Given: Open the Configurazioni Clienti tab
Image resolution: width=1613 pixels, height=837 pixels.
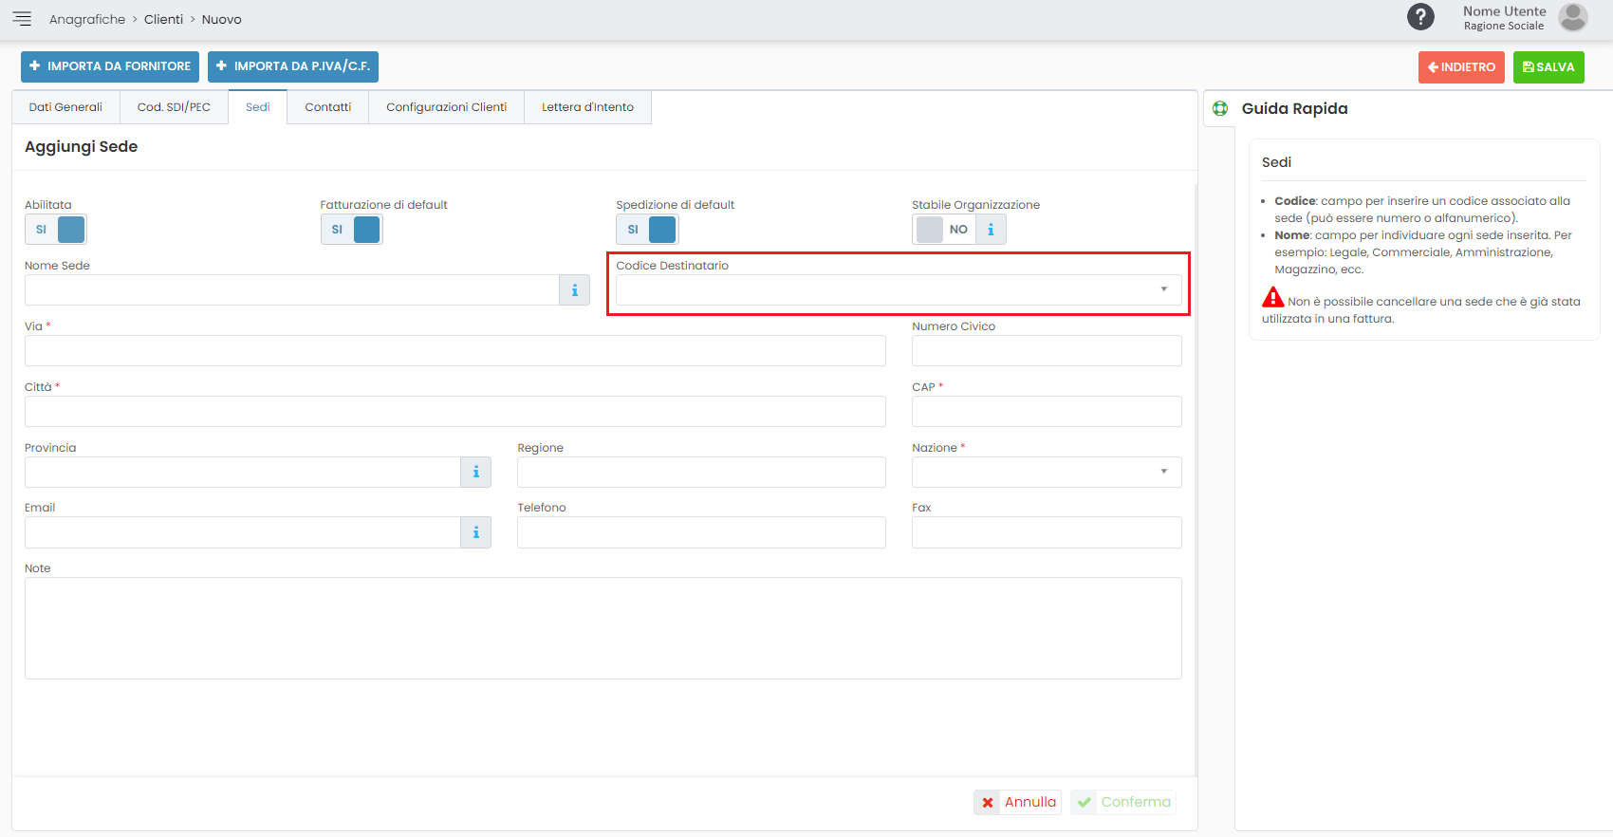Looking at the screenshot, I should coord(446,107).
